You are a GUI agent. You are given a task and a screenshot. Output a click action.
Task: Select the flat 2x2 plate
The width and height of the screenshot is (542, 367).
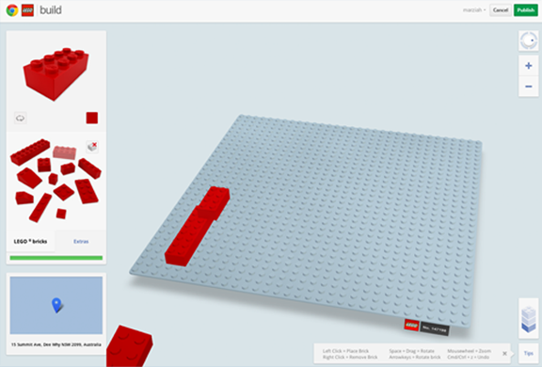click(x=64, y=192)
